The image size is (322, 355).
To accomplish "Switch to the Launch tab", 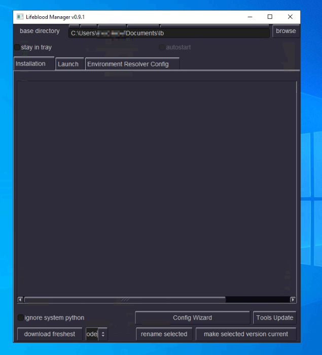I will click(68, 64).
